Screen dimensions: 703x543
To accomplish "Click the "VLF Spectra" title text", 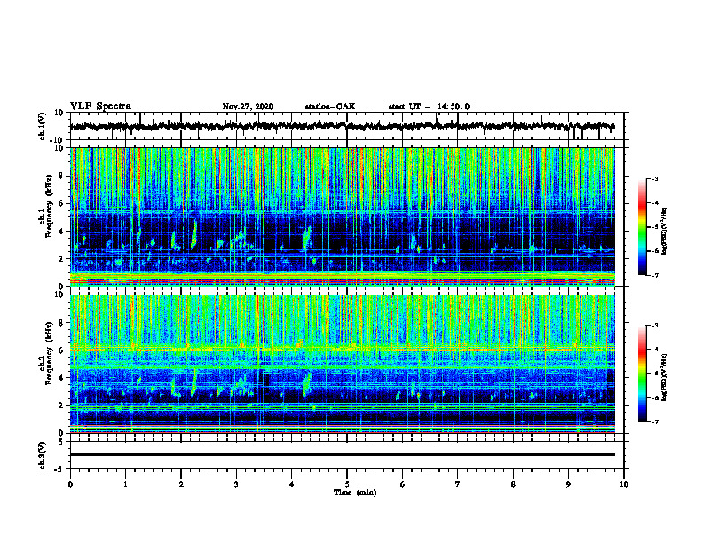I will coord(100,106).
